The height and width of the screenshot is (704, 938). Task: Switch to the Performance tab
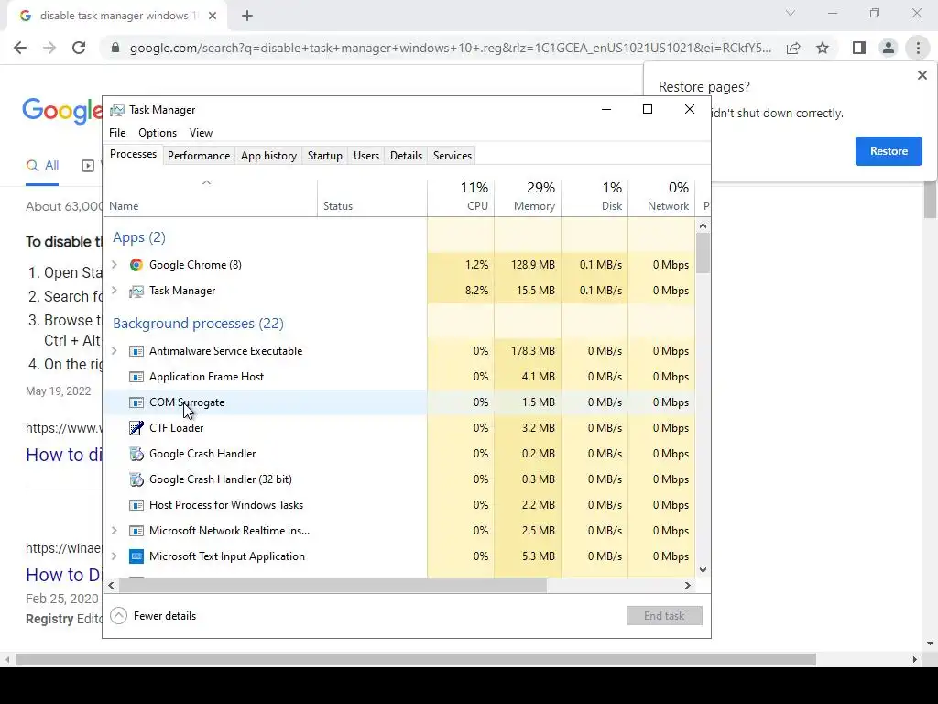pos(199,156)
